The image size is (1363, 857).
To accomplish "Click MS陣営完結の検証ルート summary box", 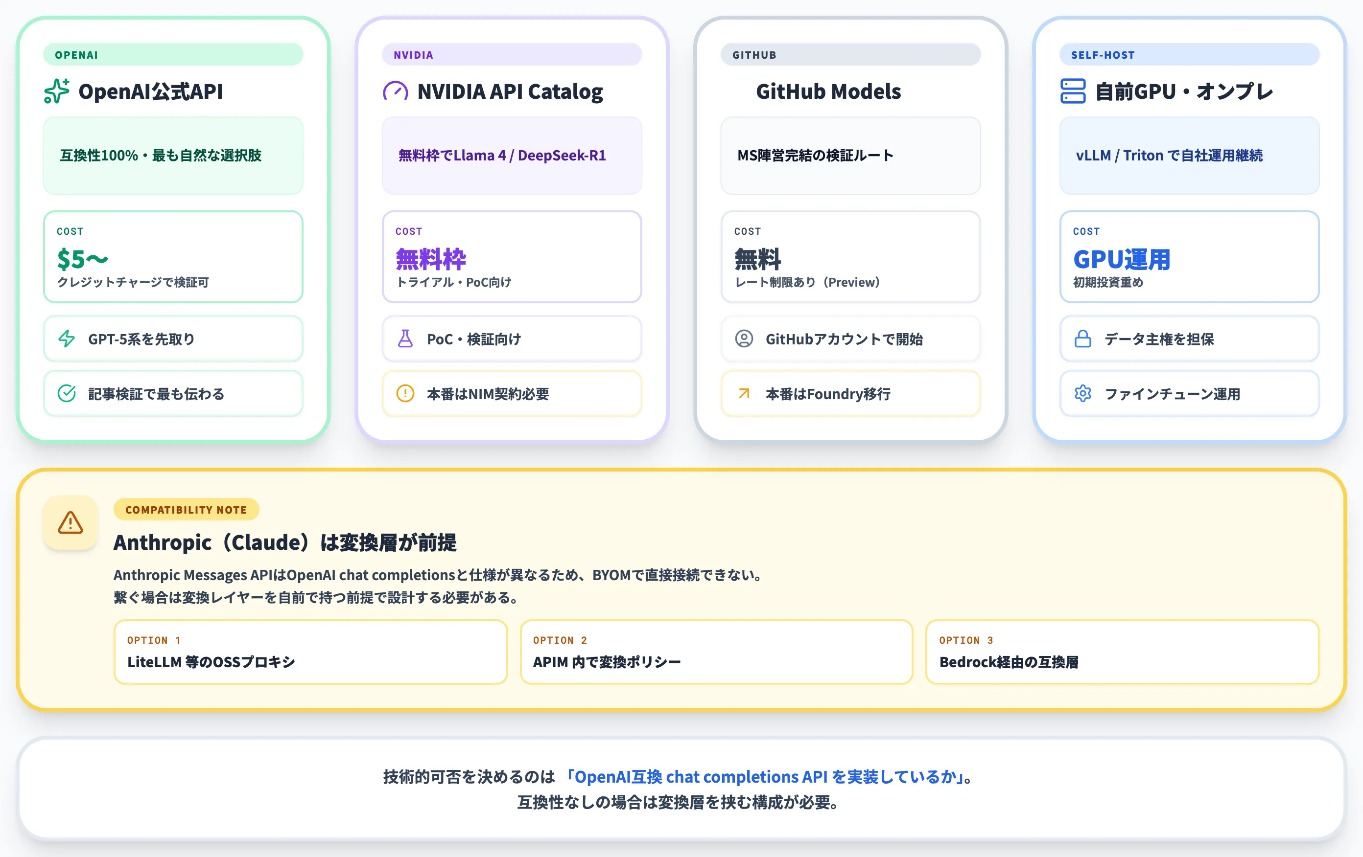I will tap(850, 155).
